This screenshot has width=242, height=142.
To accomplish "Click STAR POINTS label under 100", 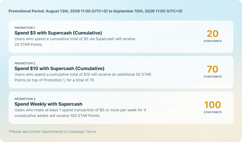I will pos(212,112).
